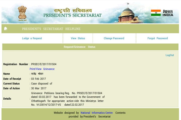Click the Date of Receipt label
181x120 pixels.
pos(12,79)
